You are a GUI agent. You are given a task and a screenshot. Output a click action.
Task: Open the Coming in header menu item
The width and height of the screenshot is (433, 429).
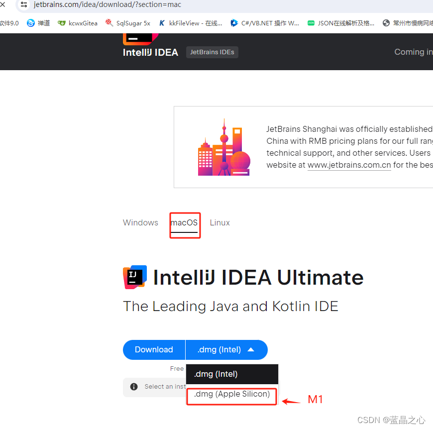pos(414,52)
